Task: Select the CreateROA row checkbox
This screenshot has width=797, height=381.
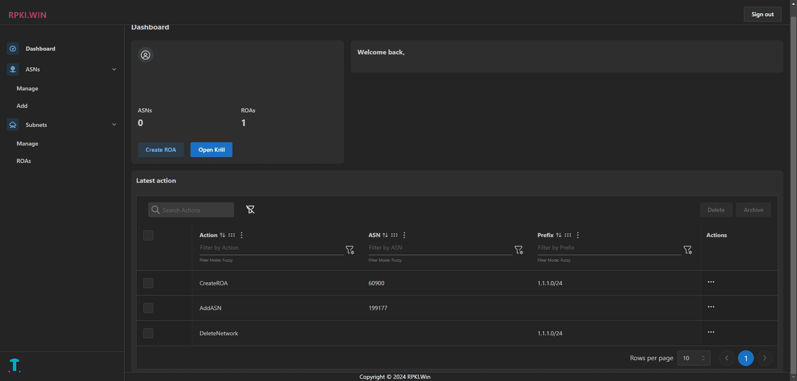Action: pyautogui.click(x=148, y=283)
